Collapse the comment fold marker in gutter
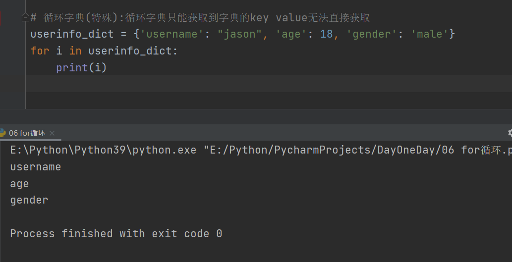Viewport: 512px width, 262px height. coord(25,18)
